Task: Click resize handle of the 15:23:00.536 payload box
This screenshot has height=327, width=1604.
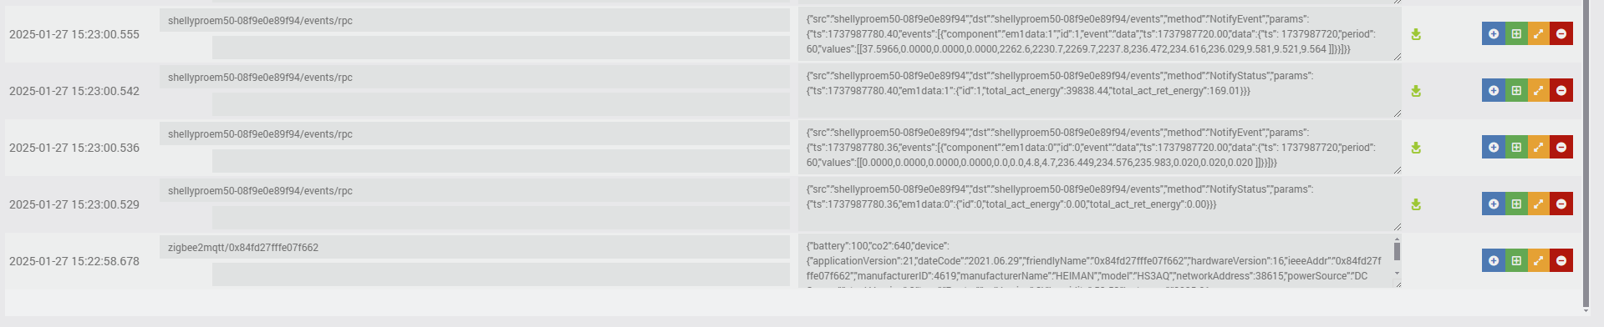Action: point(1397,169)
